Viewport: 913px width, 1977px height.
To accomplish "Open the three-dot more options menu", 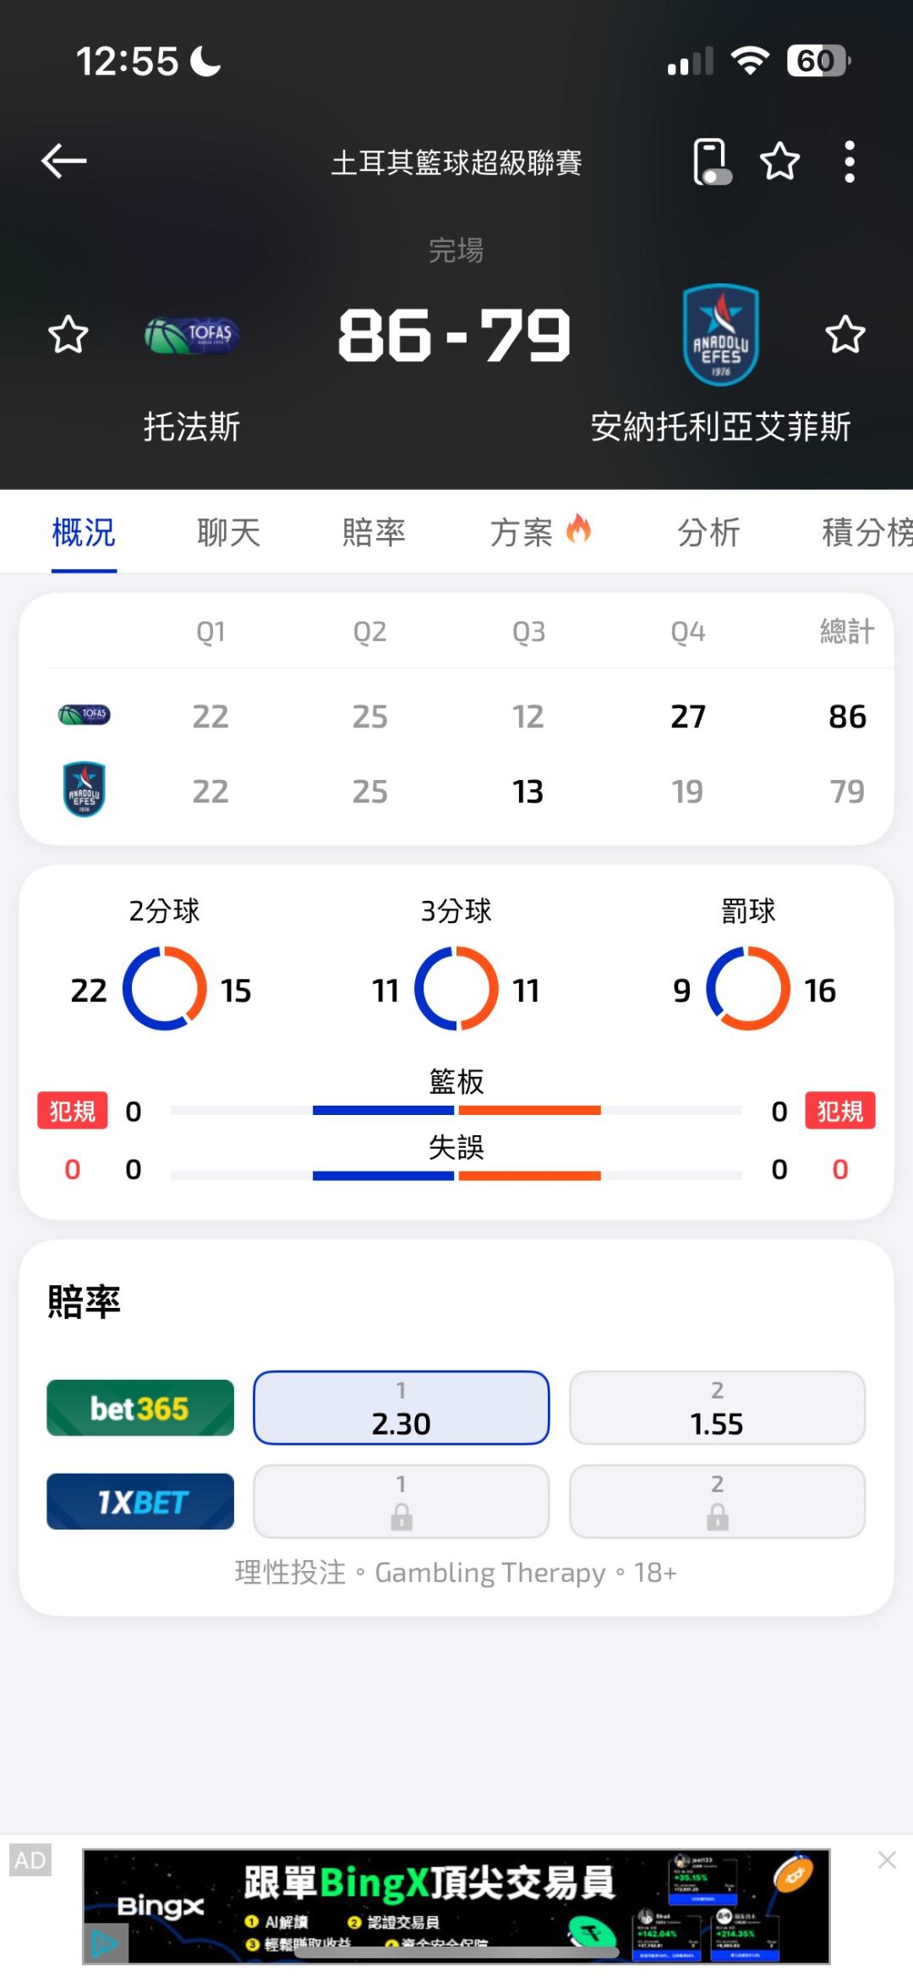I will coord(850,162).
